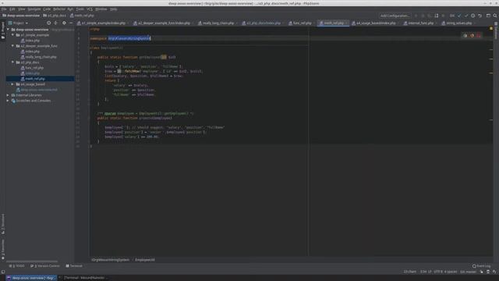This screenshot has height=281, width=499.
Task: Open the Version Control tool window
Action: tap(45, 265)
